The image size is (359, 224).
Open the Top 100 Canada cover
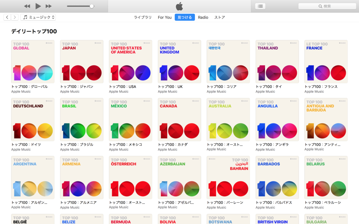pyautogui.click(x=179, y=120)
